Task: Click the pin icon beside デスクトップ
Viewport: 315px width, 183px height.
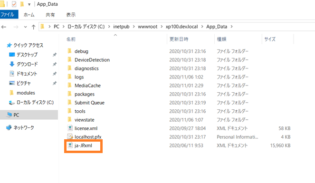Action: point(55,55)
